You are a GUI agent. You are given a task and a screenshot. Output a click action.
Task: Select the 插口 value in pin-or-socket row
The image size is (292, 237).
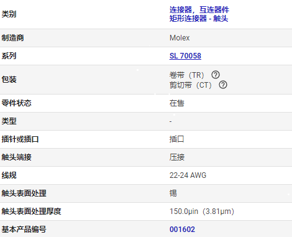(177, 139)
